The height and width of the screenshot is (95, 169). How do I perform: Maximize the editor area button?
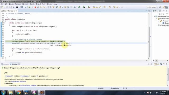[x=149, y=11]
